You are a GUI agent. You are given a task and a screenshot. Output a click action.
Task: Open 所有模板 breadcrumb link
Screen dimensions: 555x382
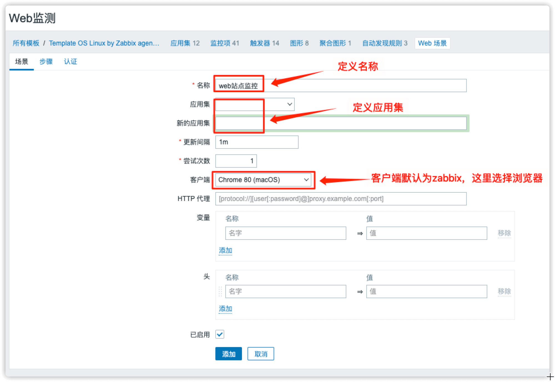tap(26, 43)
